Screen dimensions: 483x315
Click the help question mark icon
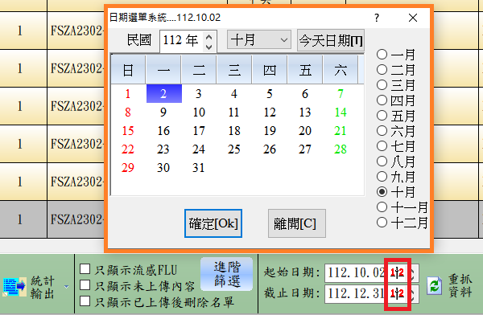[x=377, y=18]
